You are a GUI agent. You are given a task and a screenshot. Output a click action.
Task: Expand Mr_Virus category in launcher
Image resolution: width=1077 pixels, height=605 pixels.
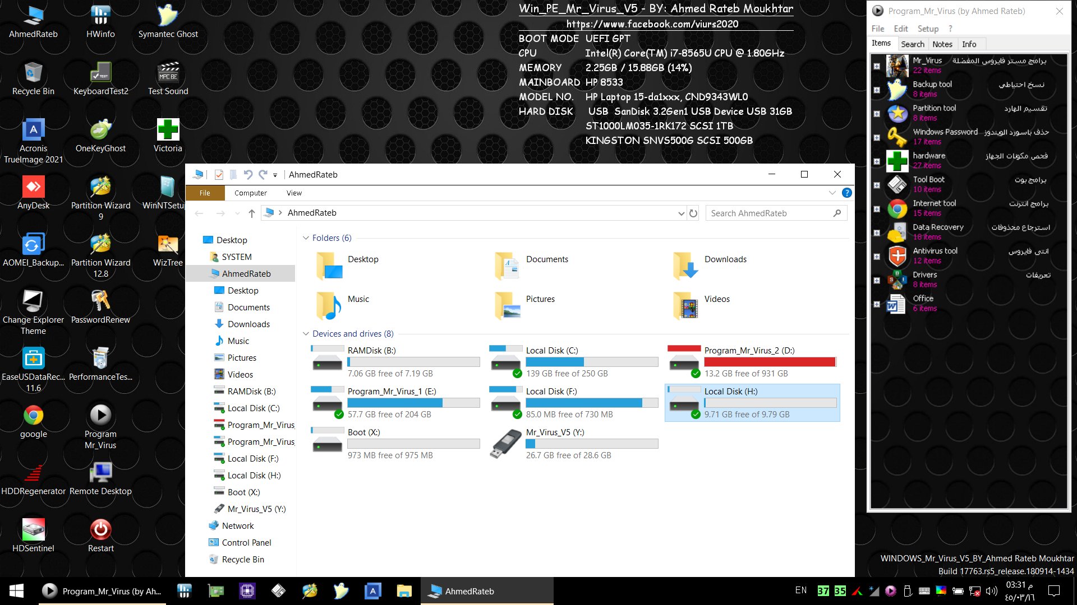877,66
